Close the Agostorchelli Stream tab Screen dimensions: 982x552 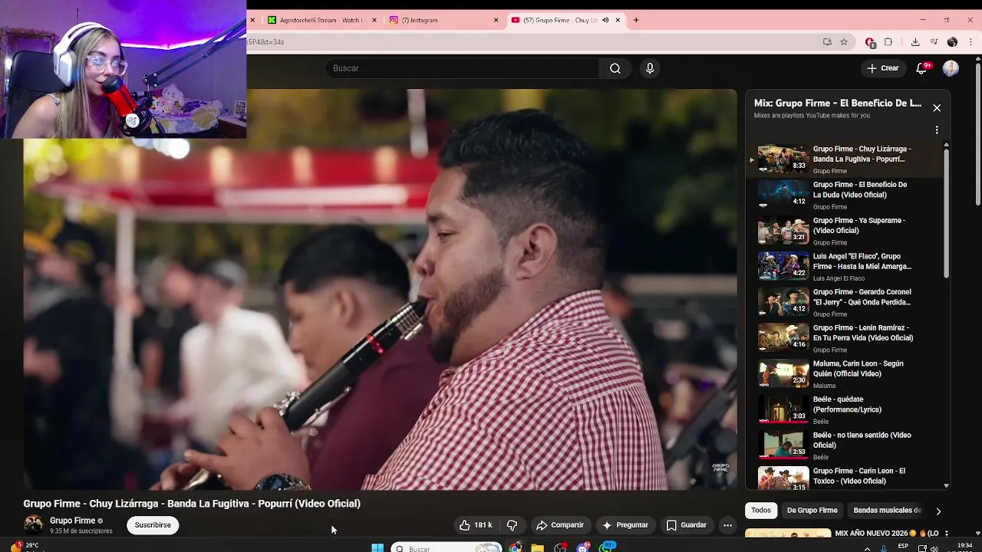point(374,20)
